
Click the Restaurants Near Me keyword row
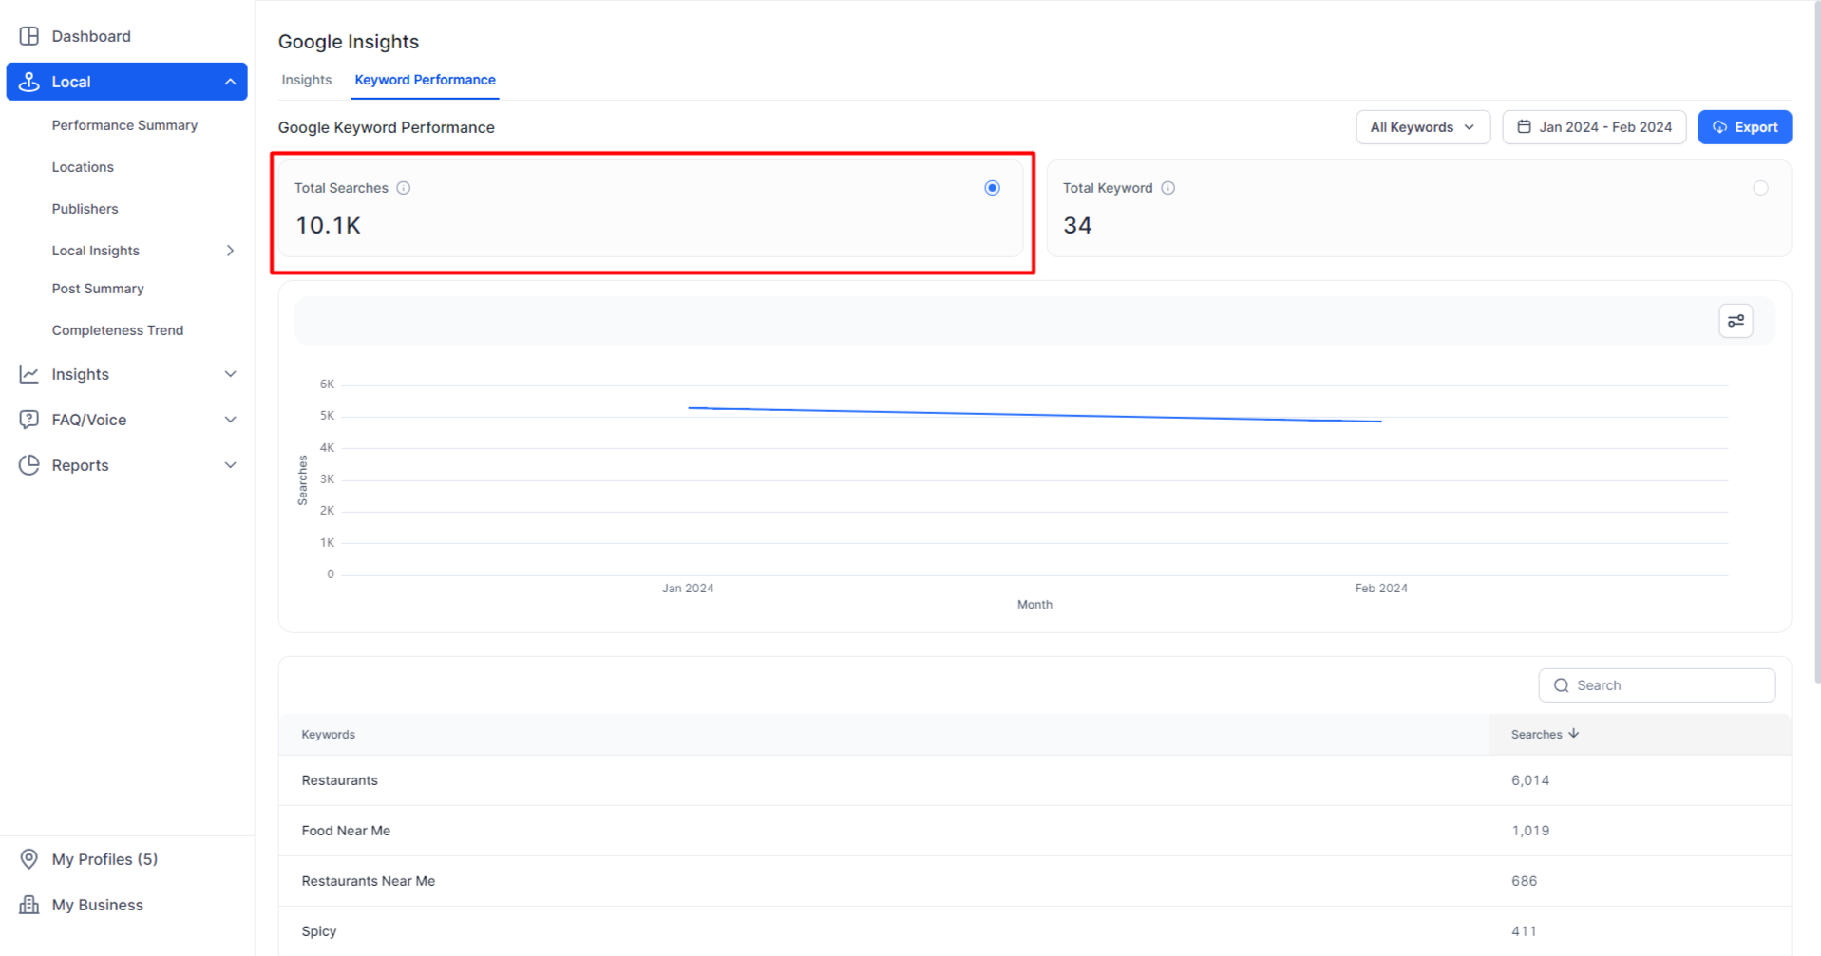tap(1034, 881)
